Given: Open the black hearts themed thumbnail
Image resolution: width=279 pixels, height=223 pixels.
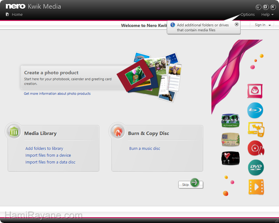Looking at the screenshot, I should point(230,158).
